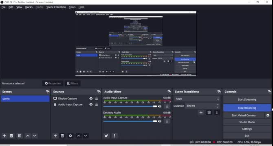Delete transition using trash icon in Scene Transitions
273x146 pixels.
[x=209, y=112]
